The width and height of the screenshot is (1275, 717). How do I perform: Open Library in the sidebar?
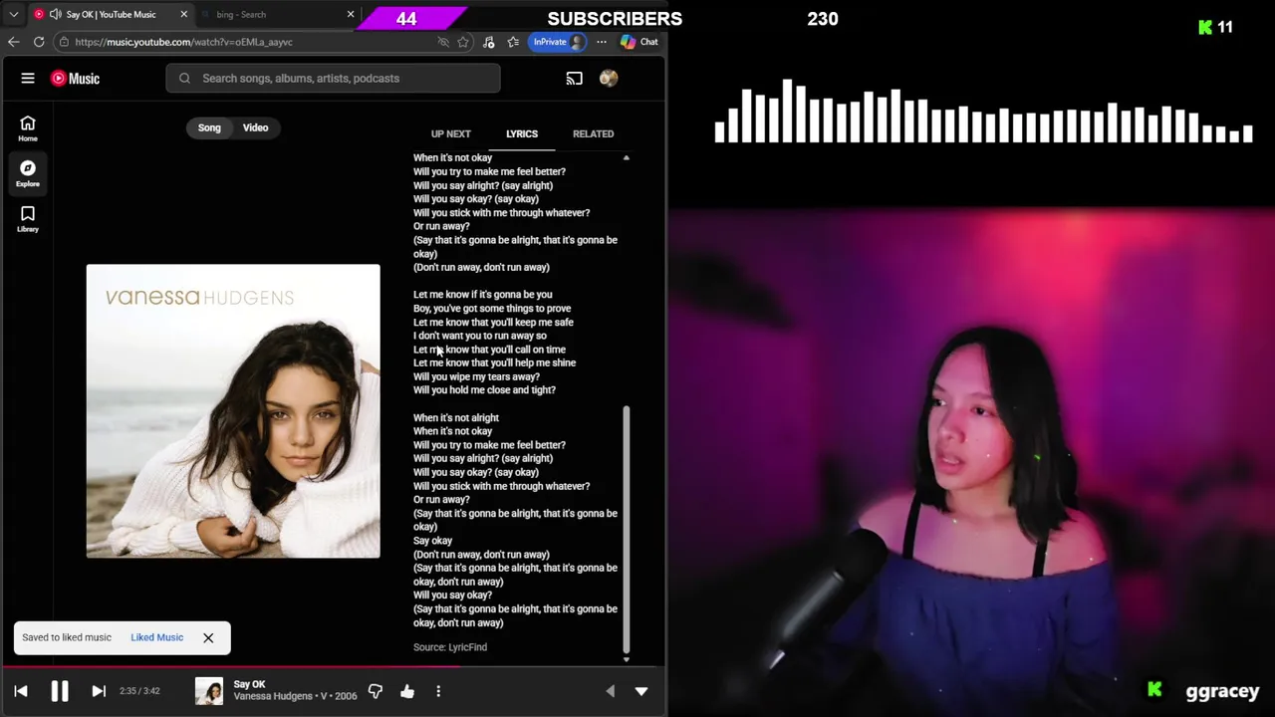pyautogui.click(x=28, y=219)
